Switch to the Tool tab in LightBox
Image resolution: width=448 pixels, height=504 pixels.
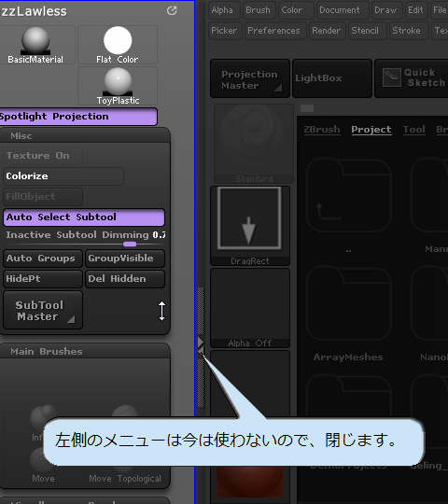tap(414, 130)
